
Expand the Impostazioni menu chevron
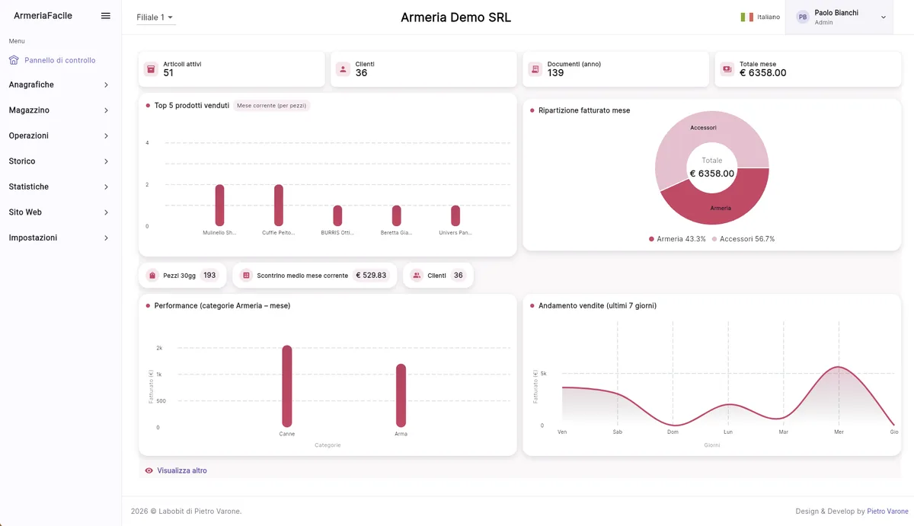106,238
